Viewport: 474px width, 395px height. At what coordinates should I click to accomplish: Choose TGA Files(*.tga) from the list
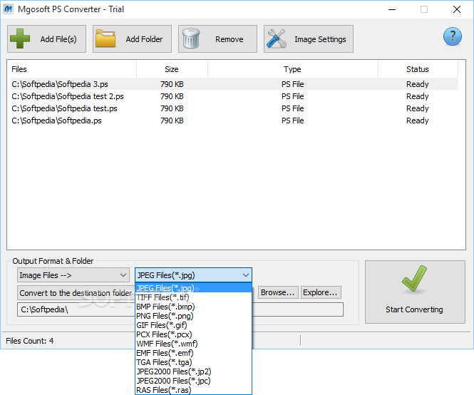click(193, 362)
